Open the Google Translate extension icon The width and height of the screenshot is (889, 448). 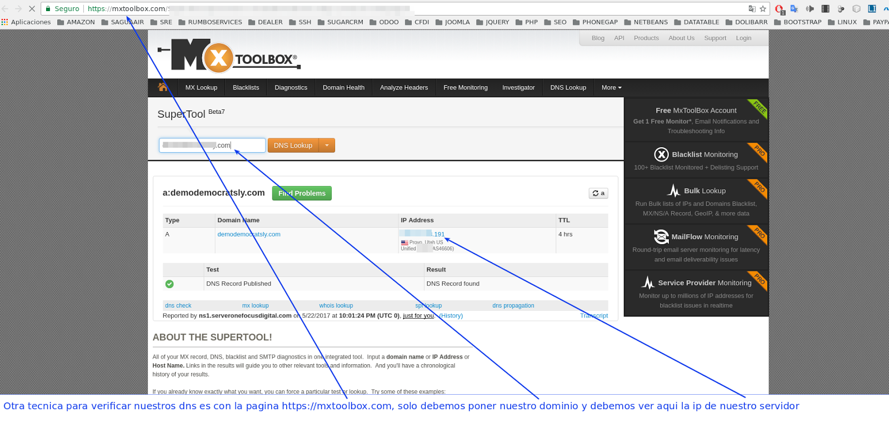pyautogui.click(x=794, y=8)
